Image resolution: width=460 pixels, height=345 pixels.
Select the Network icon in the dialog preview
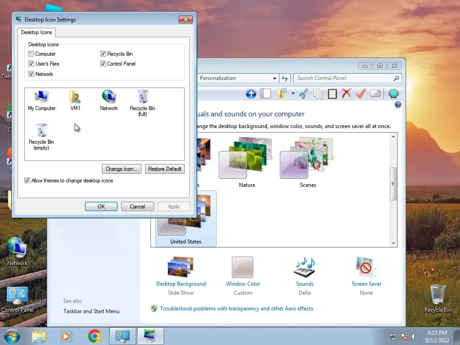(109, 100)
